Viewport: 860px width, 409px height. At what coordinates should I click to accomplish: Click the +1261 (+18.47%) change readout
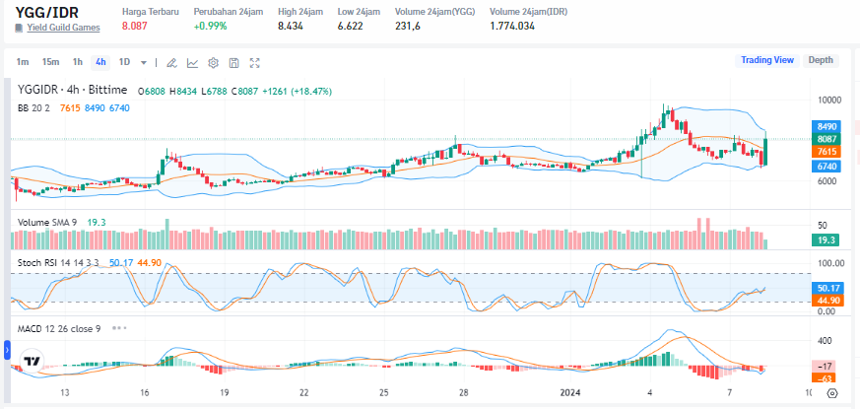(297, 91)
